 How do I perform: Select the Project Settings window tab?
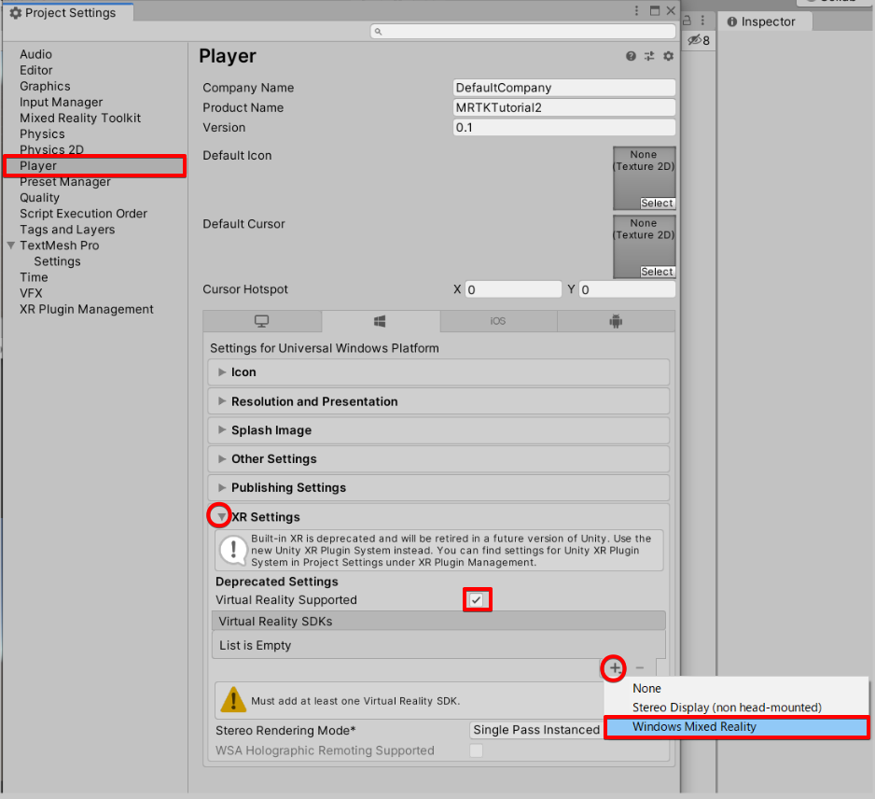(x=68, y=12)
